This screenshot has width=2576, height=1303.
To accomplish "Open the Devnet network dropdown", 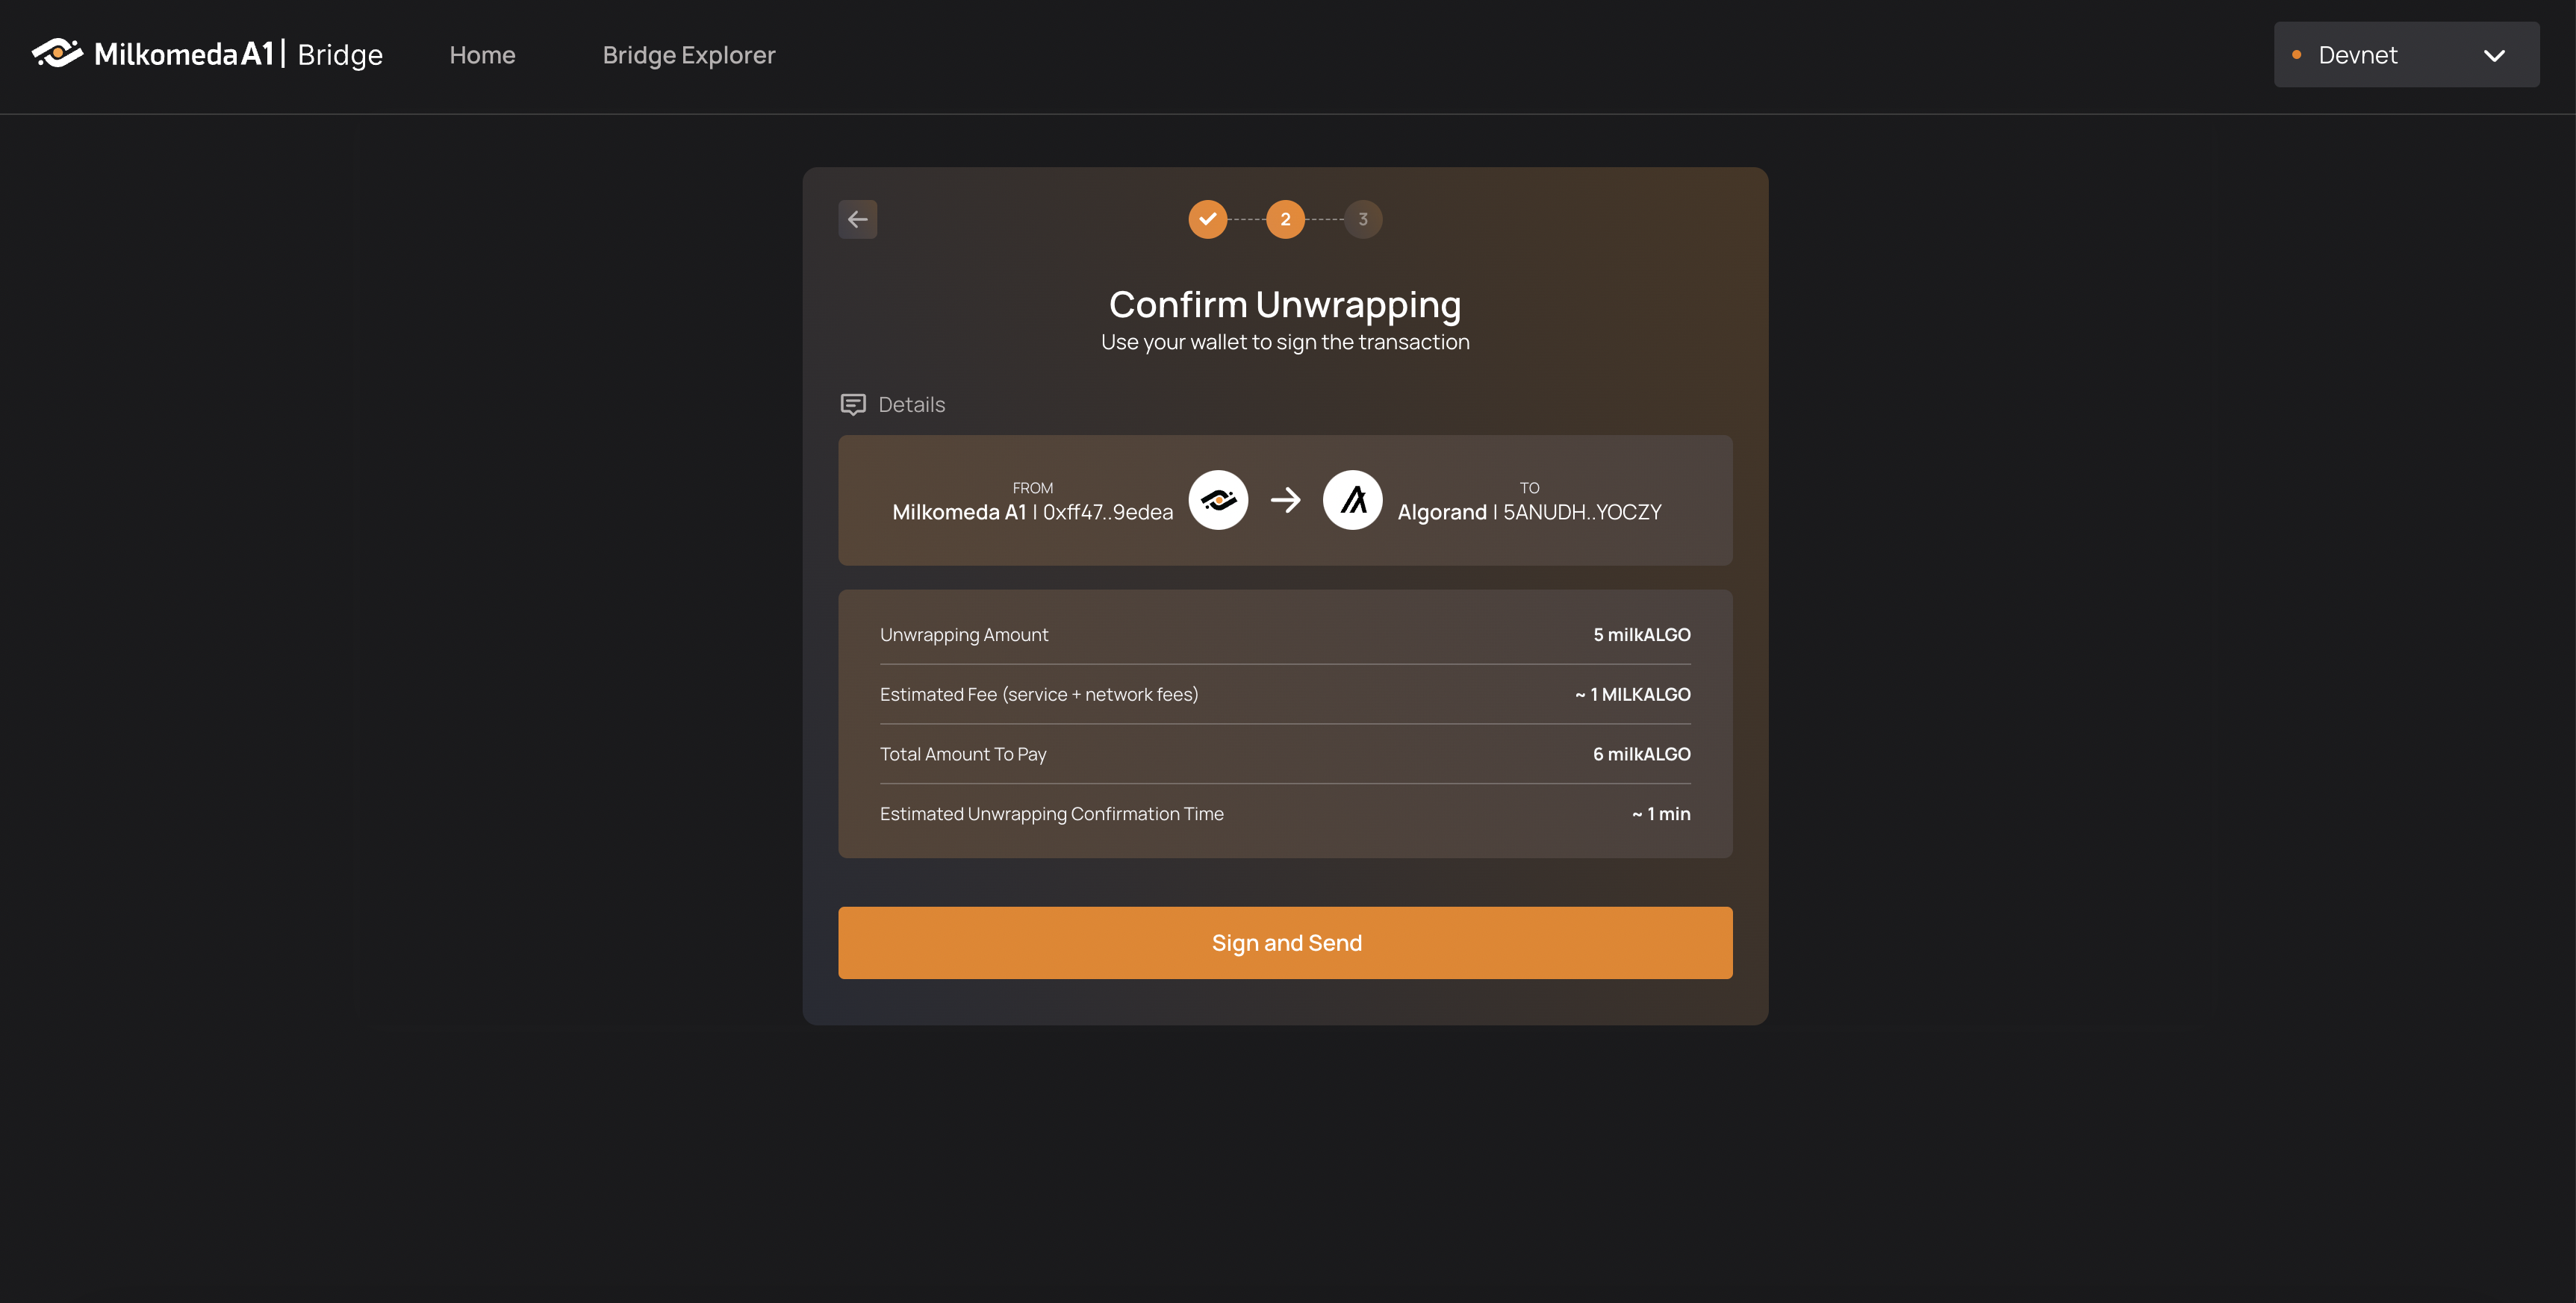I will tap(2406, 55).
